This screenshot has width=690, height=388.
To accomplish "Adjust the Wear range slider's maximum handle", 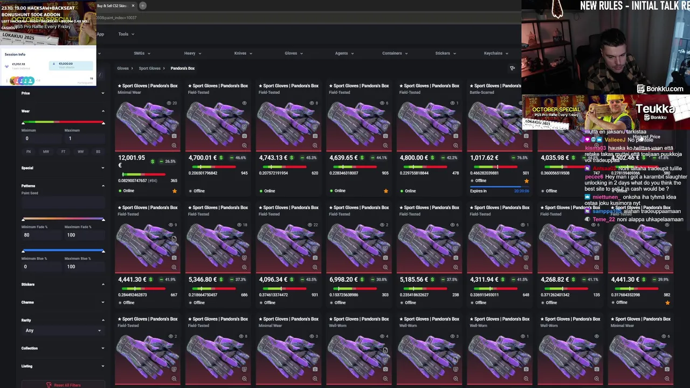I will [103, 123].
